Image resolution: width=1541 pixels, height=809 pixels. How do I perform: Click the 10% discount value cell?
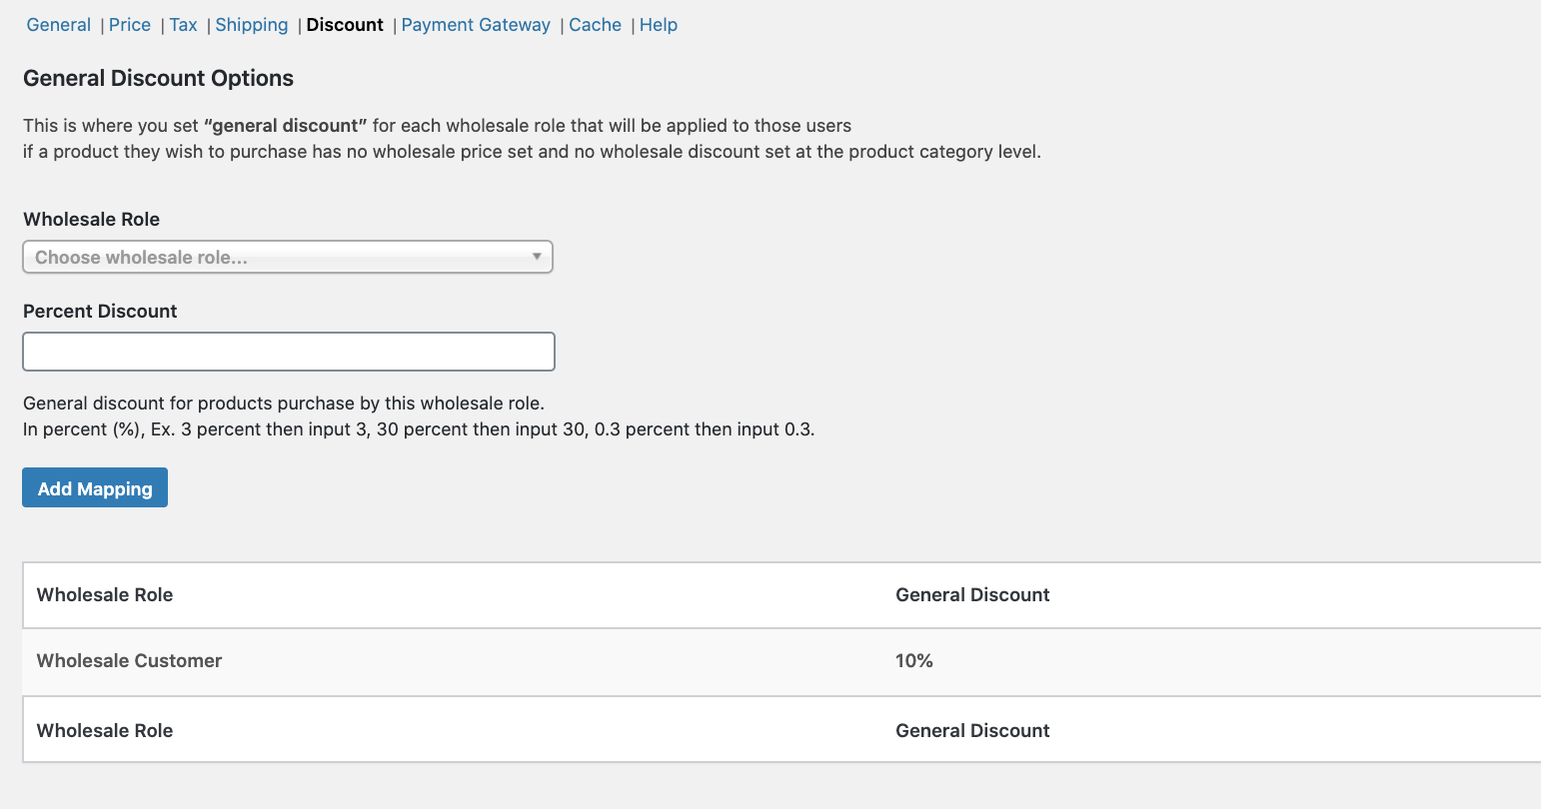click(914, 661)
